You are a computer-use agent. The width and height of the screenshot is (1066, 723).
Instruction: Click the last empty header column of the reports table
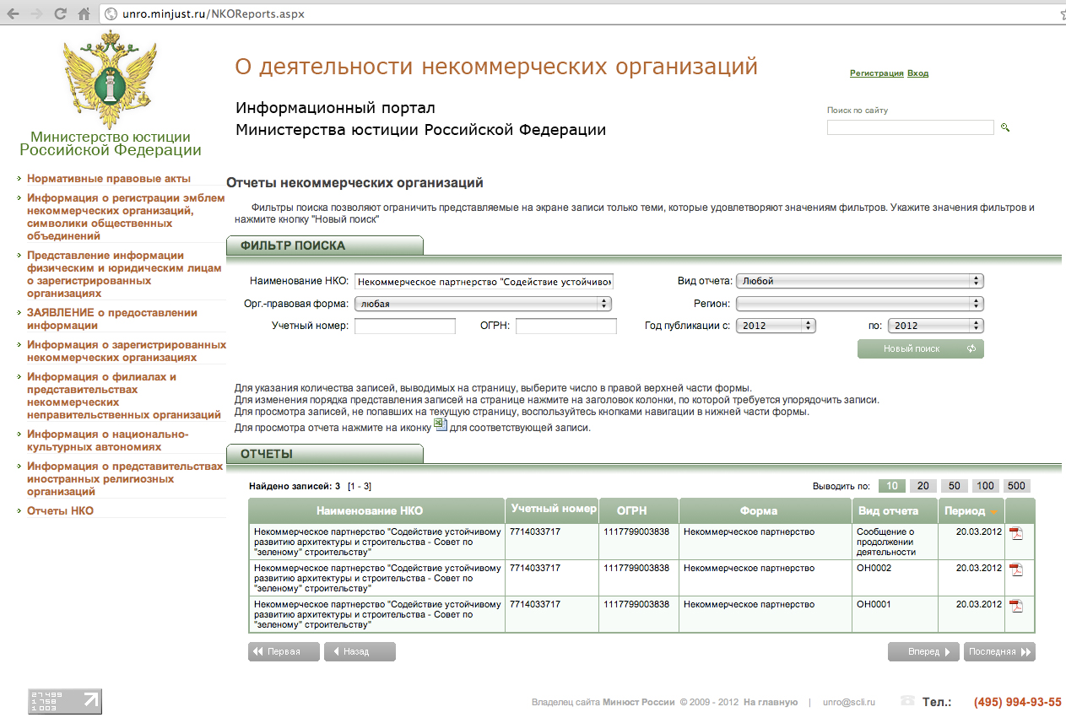[1020, 510]
